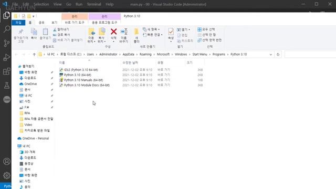Screen dimensions: 336x189
Task: Click AppData in the address breadcrumb
Action: click(x=128, y=55)
